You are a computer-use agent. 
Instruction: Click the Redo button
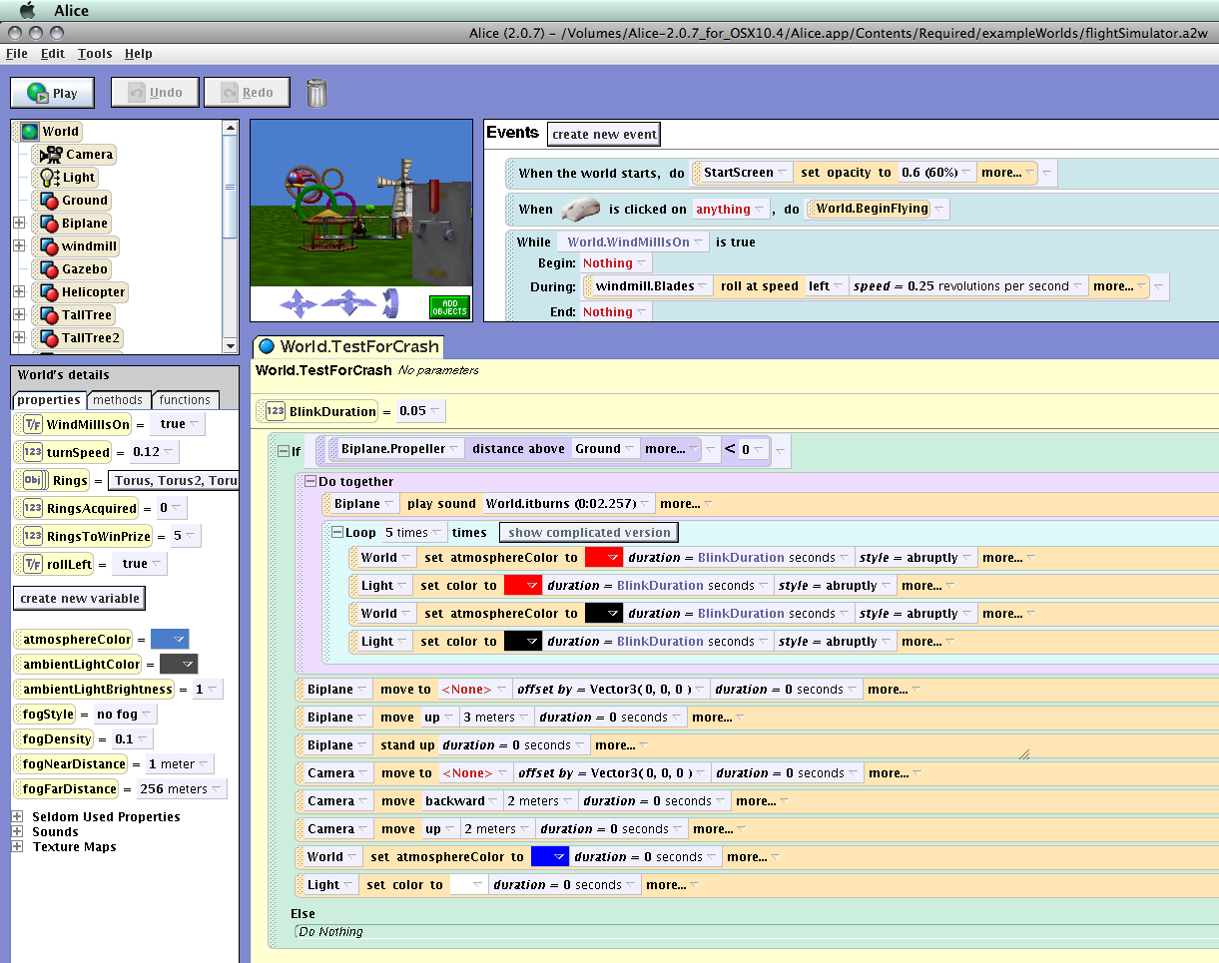(246, 93)
